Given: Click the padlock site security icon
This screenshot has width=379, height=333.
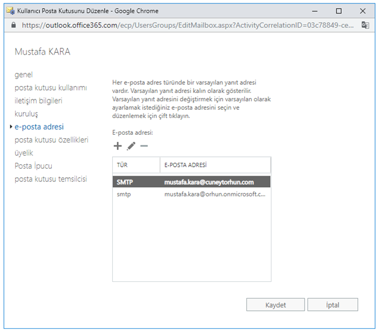Looking at the screenshot, I should (x=13, y=25).
